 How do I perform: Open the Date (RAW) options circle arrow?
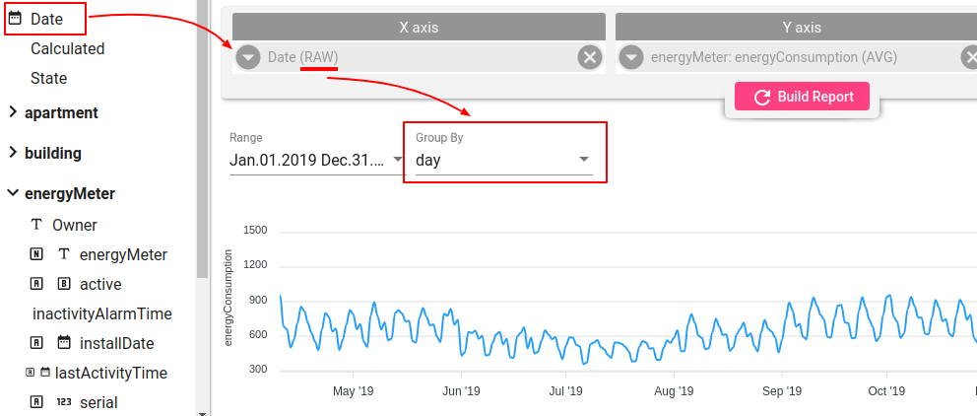(248, 58)
